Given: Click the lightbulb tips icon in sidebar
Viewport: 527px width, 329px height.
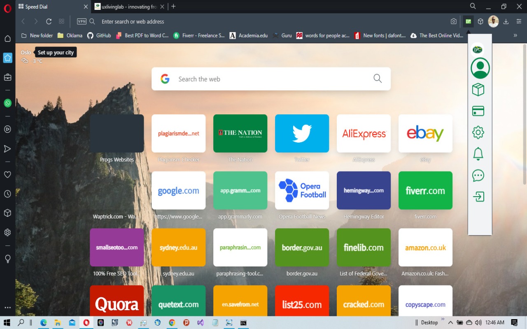Looking at the screenshot, I should tap(7, 259).
